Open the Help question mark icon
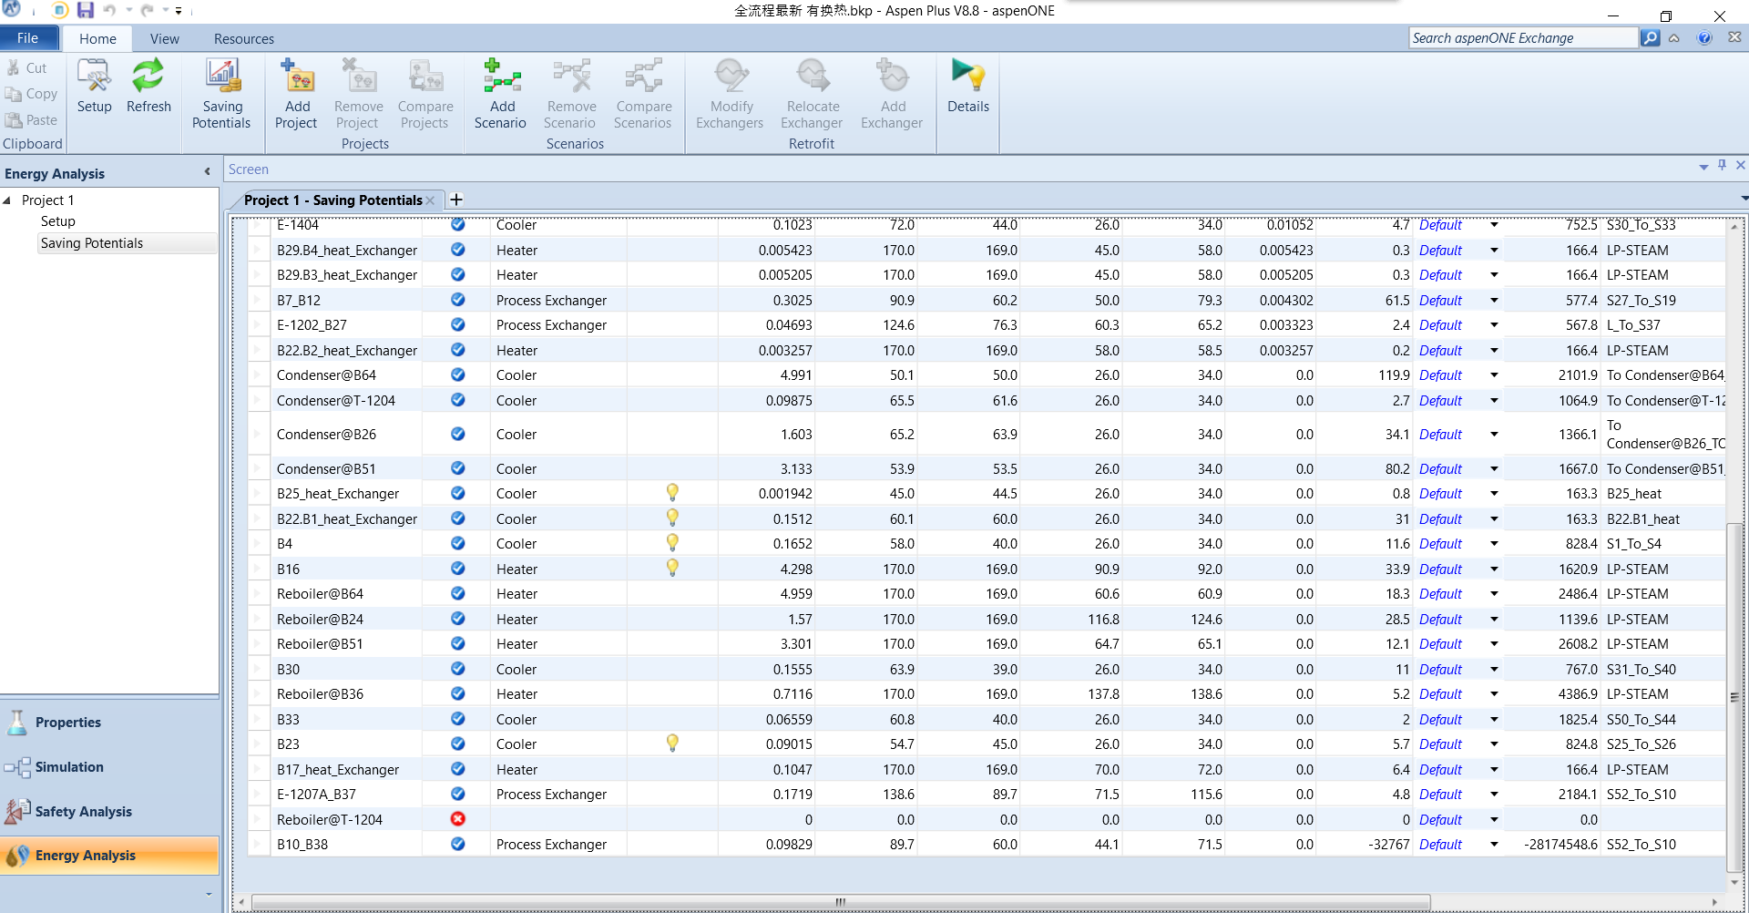 [x=1704, y=38]
